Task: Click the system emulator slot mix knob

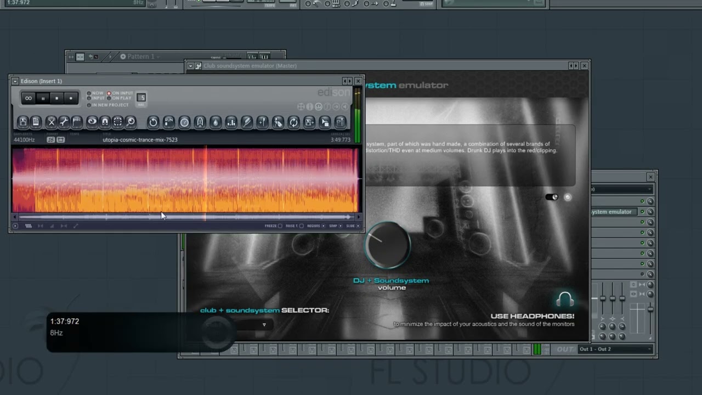Action: (650, 212)
